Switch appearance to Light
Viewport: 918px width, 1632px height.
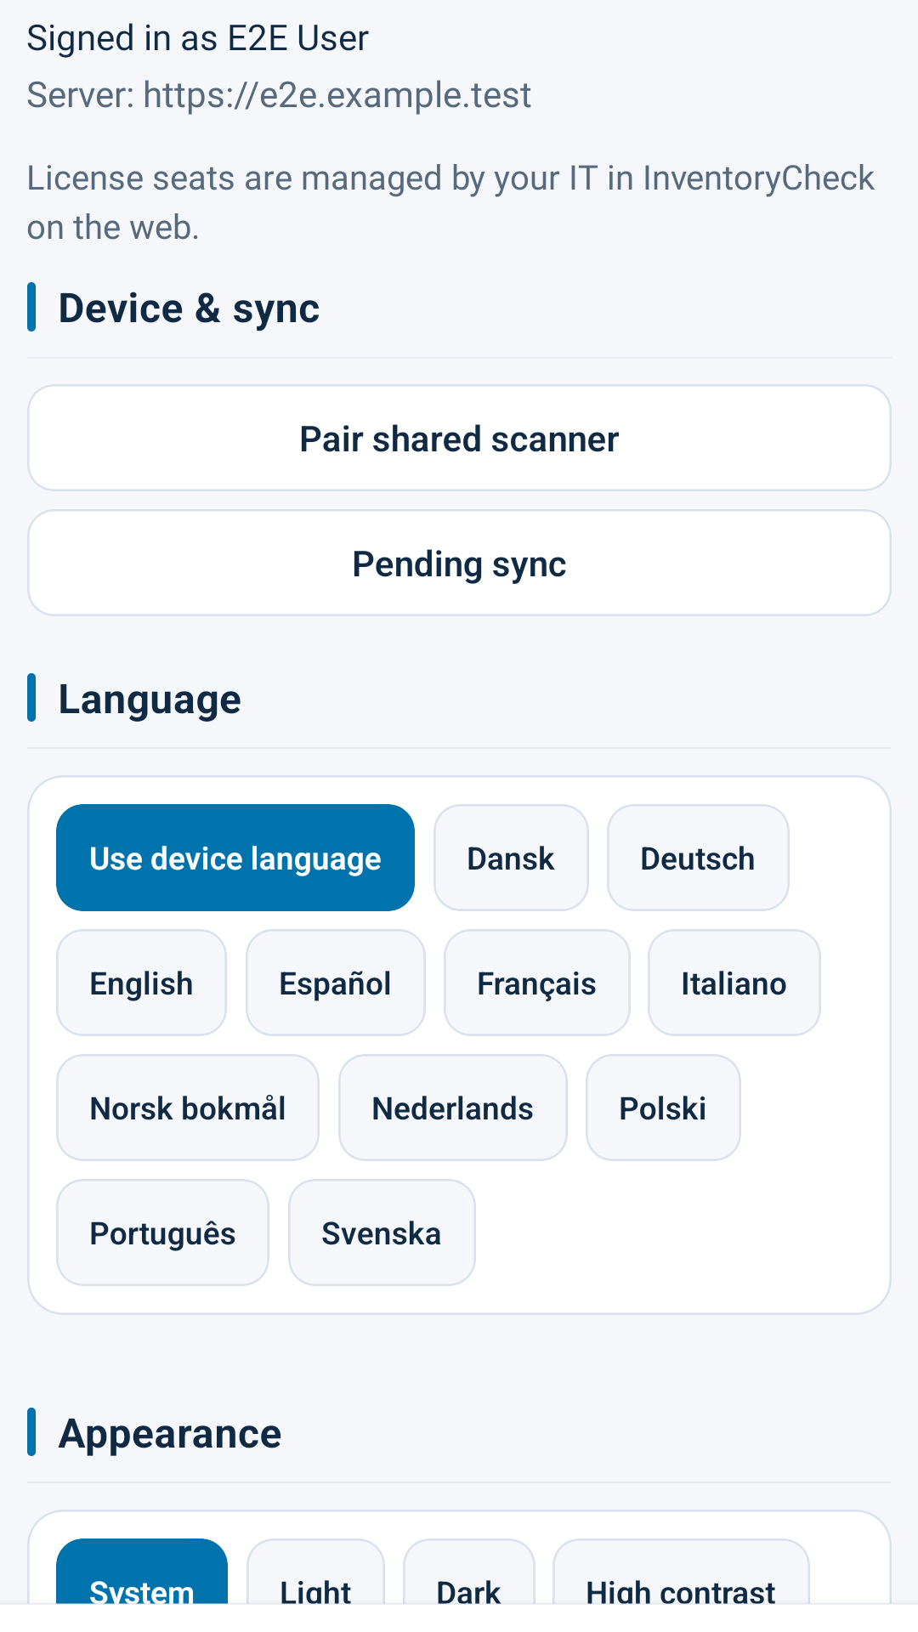[x=315, y=1572]
